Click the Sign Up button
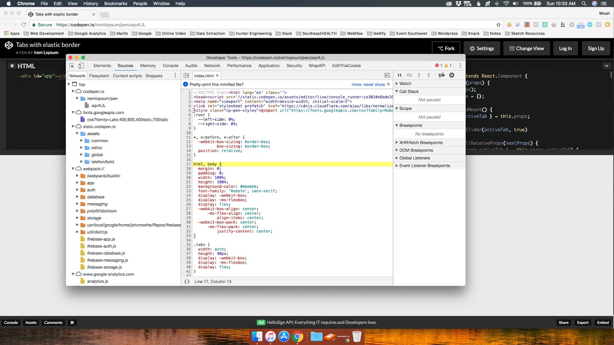614x345 pixels. (x=596, y=48)
